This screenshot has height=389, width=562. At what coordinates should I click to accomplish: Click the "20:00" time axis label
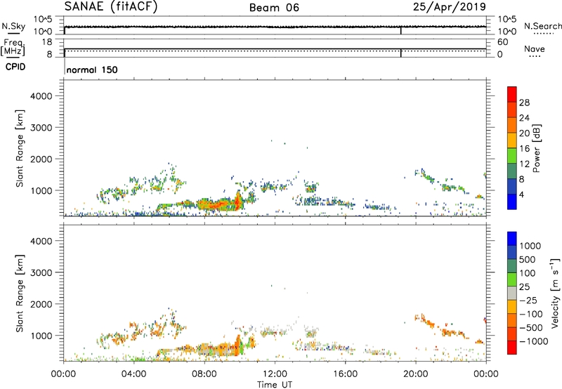tap(416, 374)
